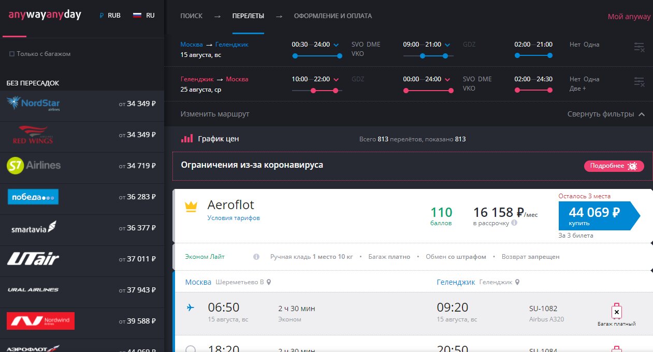Adjust Moscow departure time slider

point(317,55)
